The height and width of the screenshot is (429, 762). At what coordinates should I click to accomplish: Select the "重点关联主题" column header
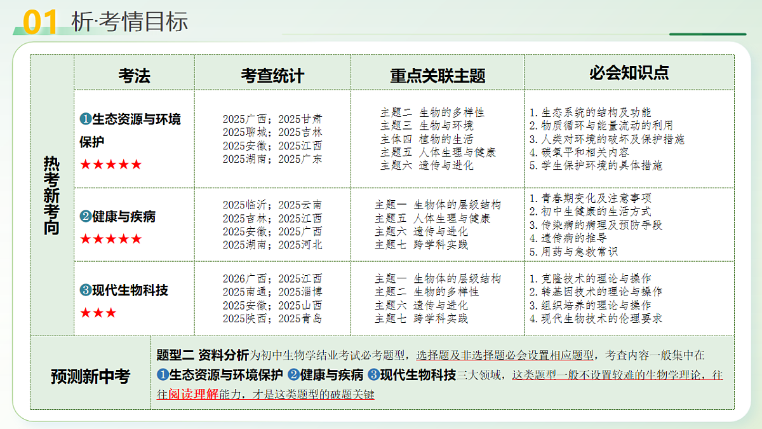(438, 77)
